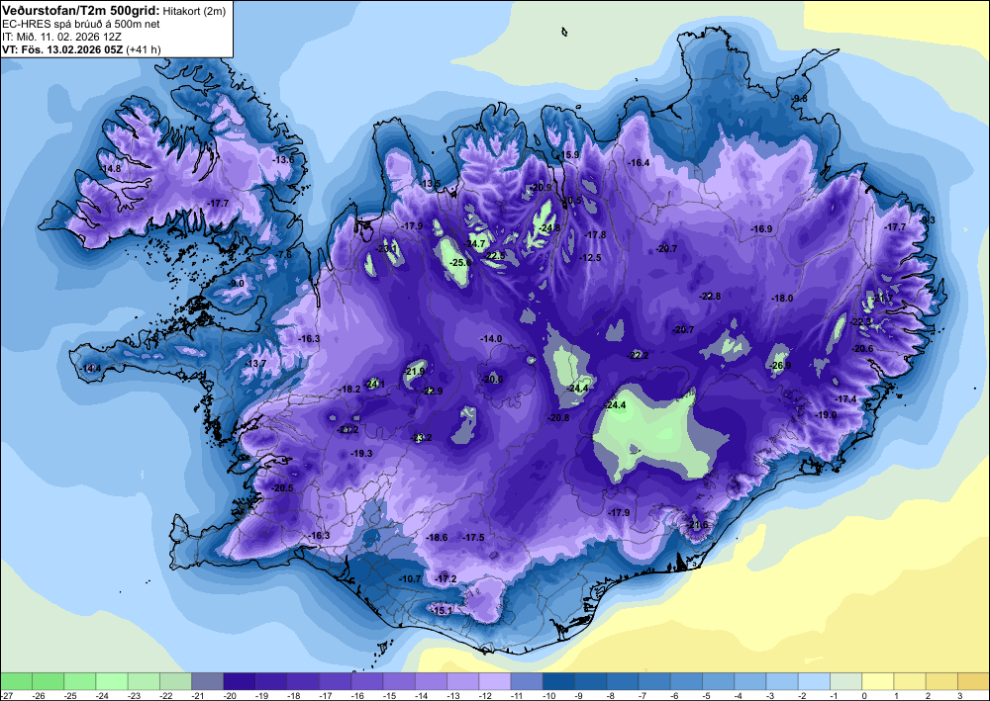Click the -22.9 temperature label

point(432,391)
